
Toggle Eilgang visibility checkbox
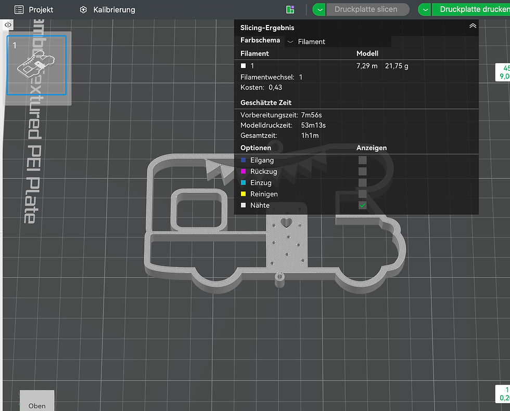coord(362,160)
